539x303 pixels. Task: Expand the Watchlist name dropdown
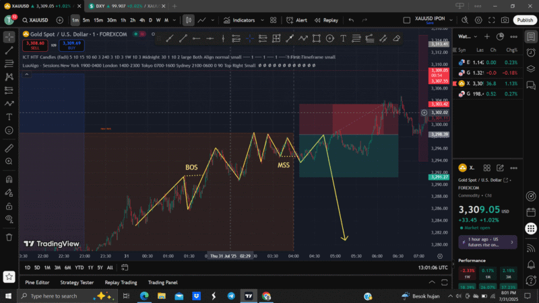point(467,36)
